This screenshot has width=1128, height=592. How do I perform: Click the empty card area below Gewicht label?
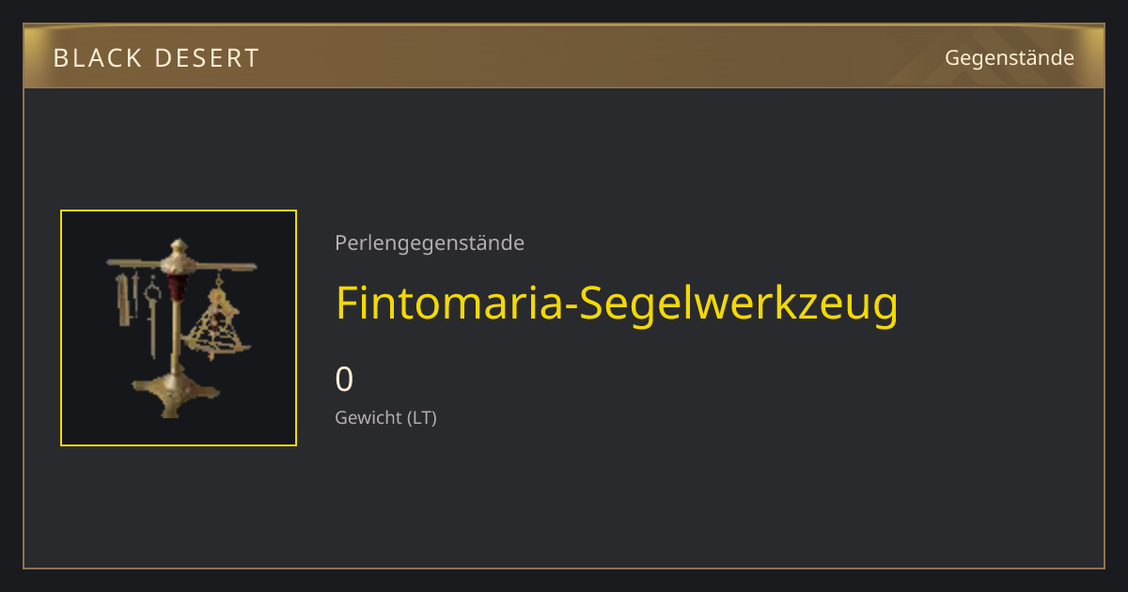564,498
